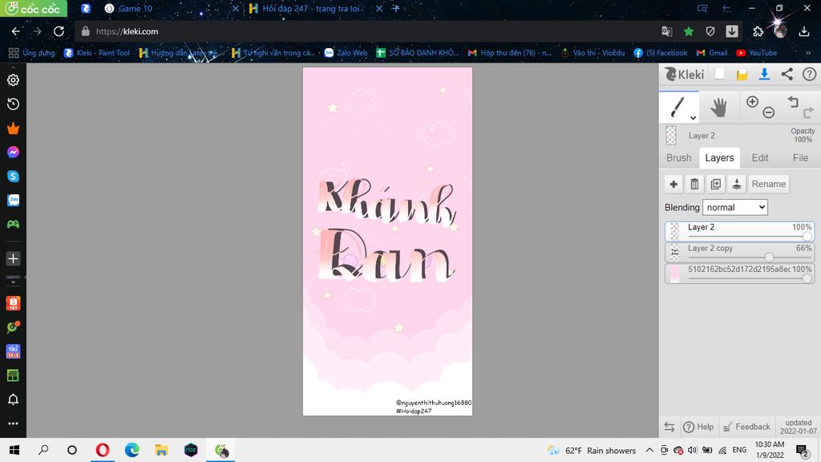Open a new browser tab
This screenshot has width=821, height=462.
pos(396,8)
